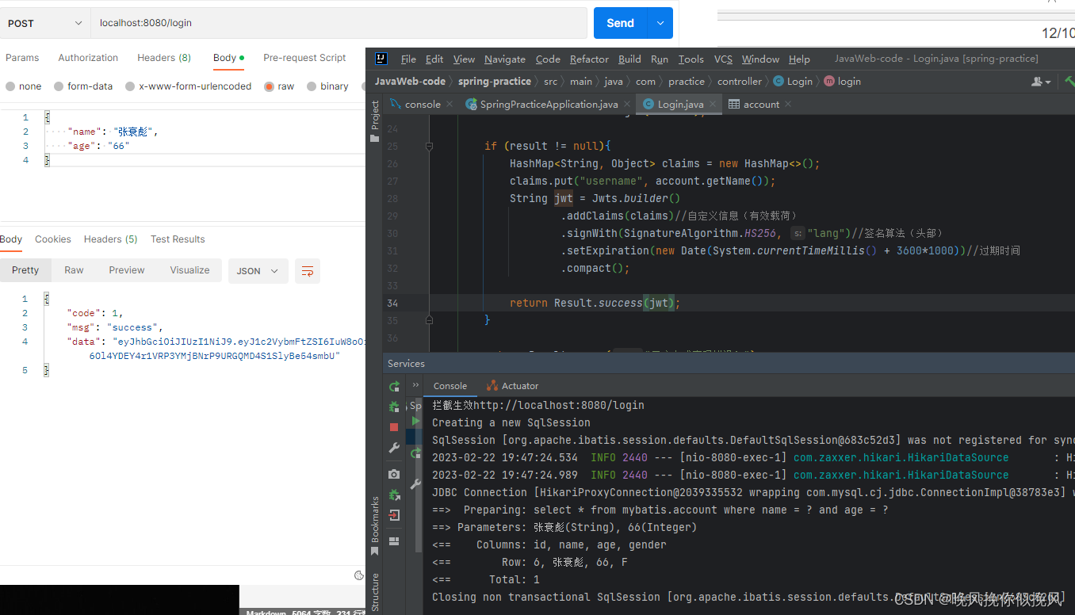Expand the hidden Services tabs chevron
The width and height of the screenshot is (1075, 615).
tap(415, 385)
